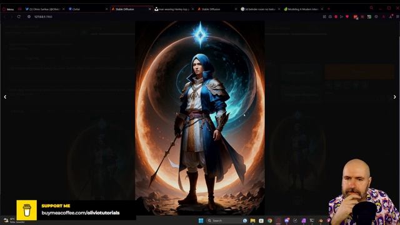Click the enlarged hooded warrior image

point(200,118)
